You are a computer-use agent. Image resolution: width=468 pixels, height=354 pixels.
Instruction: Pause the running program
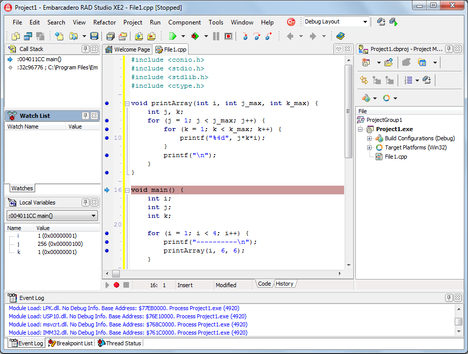(216, 36)
